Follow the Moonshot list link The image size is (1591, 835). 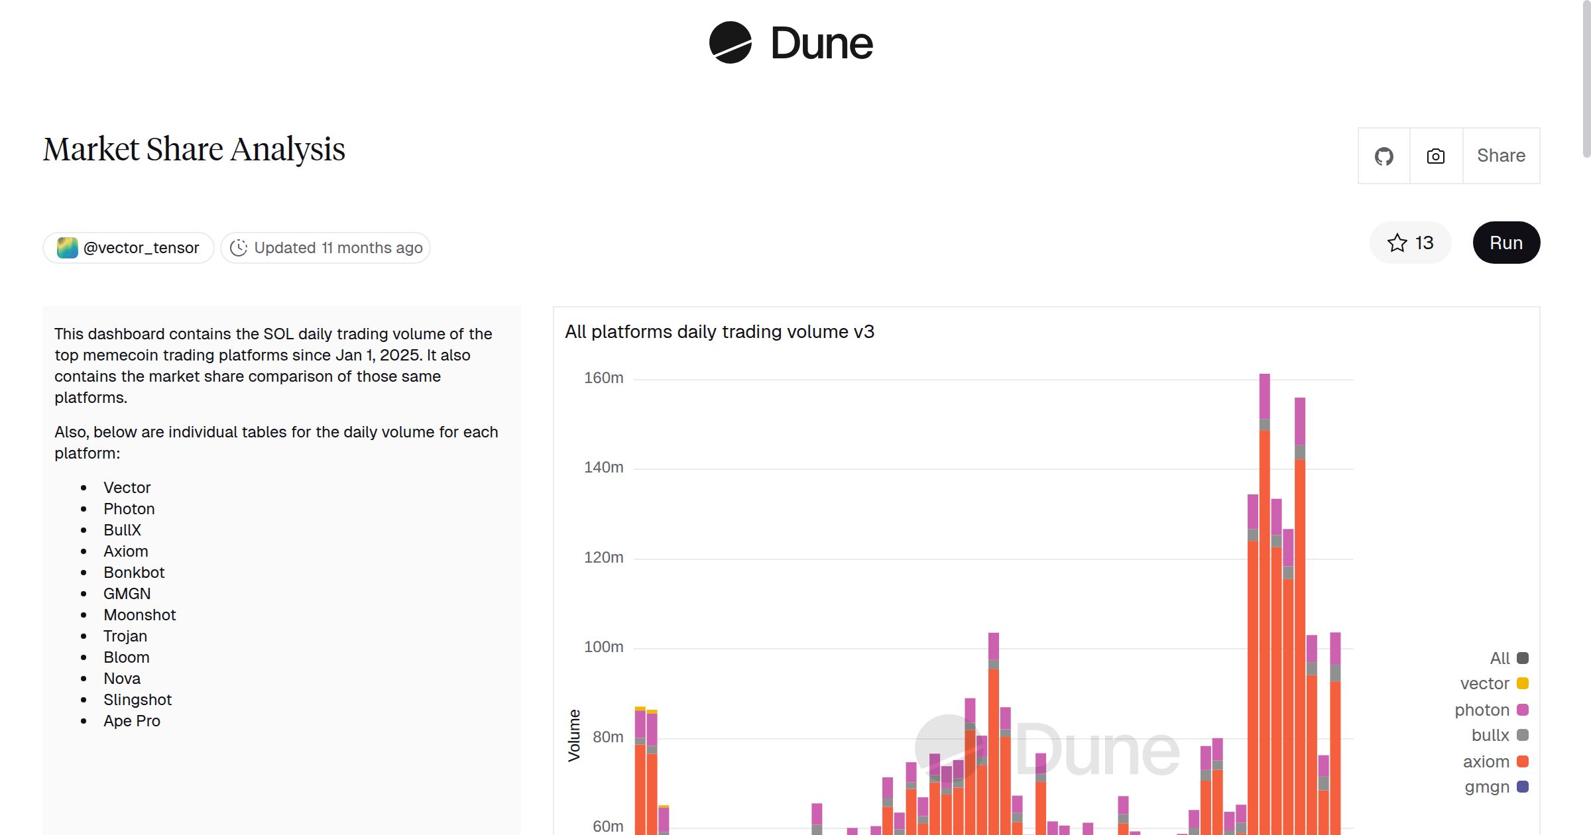click(139, 615)
